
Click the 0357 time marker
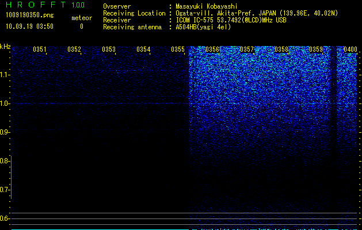[247, 49]
